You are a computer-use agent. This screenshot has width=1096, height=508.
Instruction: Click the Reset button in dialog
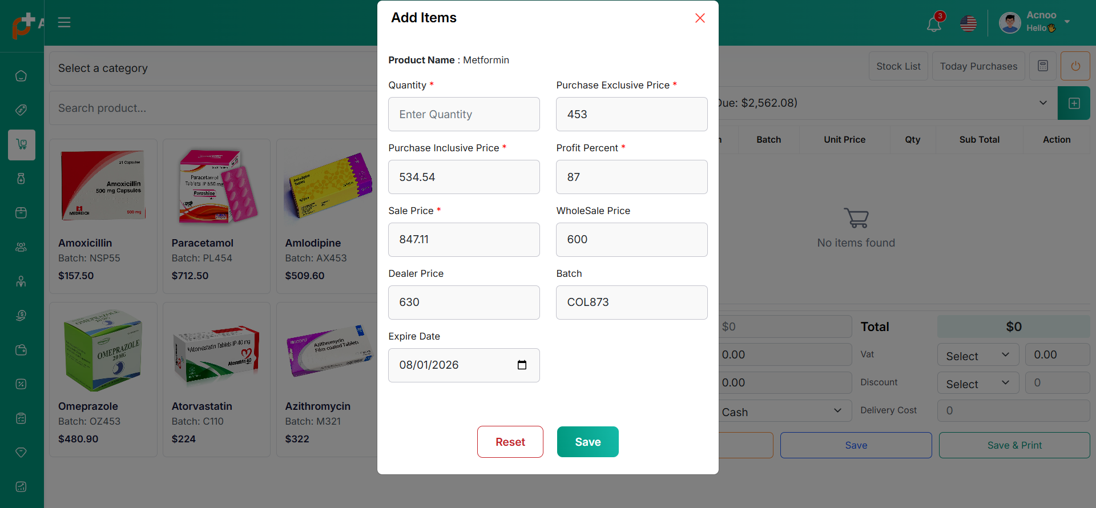tap(510, 442)
